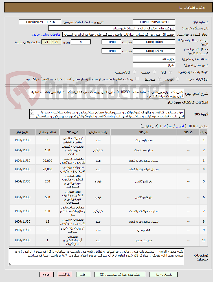213x282 pixels.
Task: Click the price validity date 1404/12/28
Action: (154, 51)
